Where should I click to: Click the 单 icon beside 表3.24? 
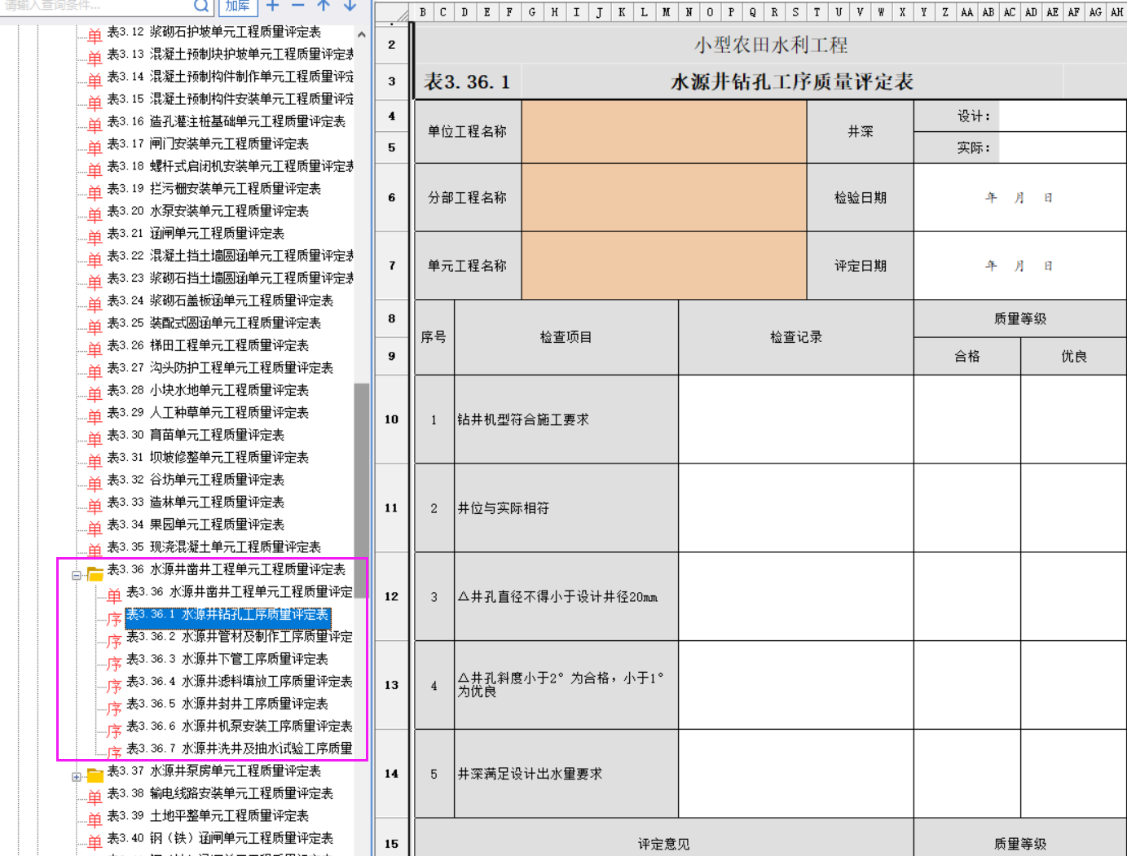pos(95,304)
